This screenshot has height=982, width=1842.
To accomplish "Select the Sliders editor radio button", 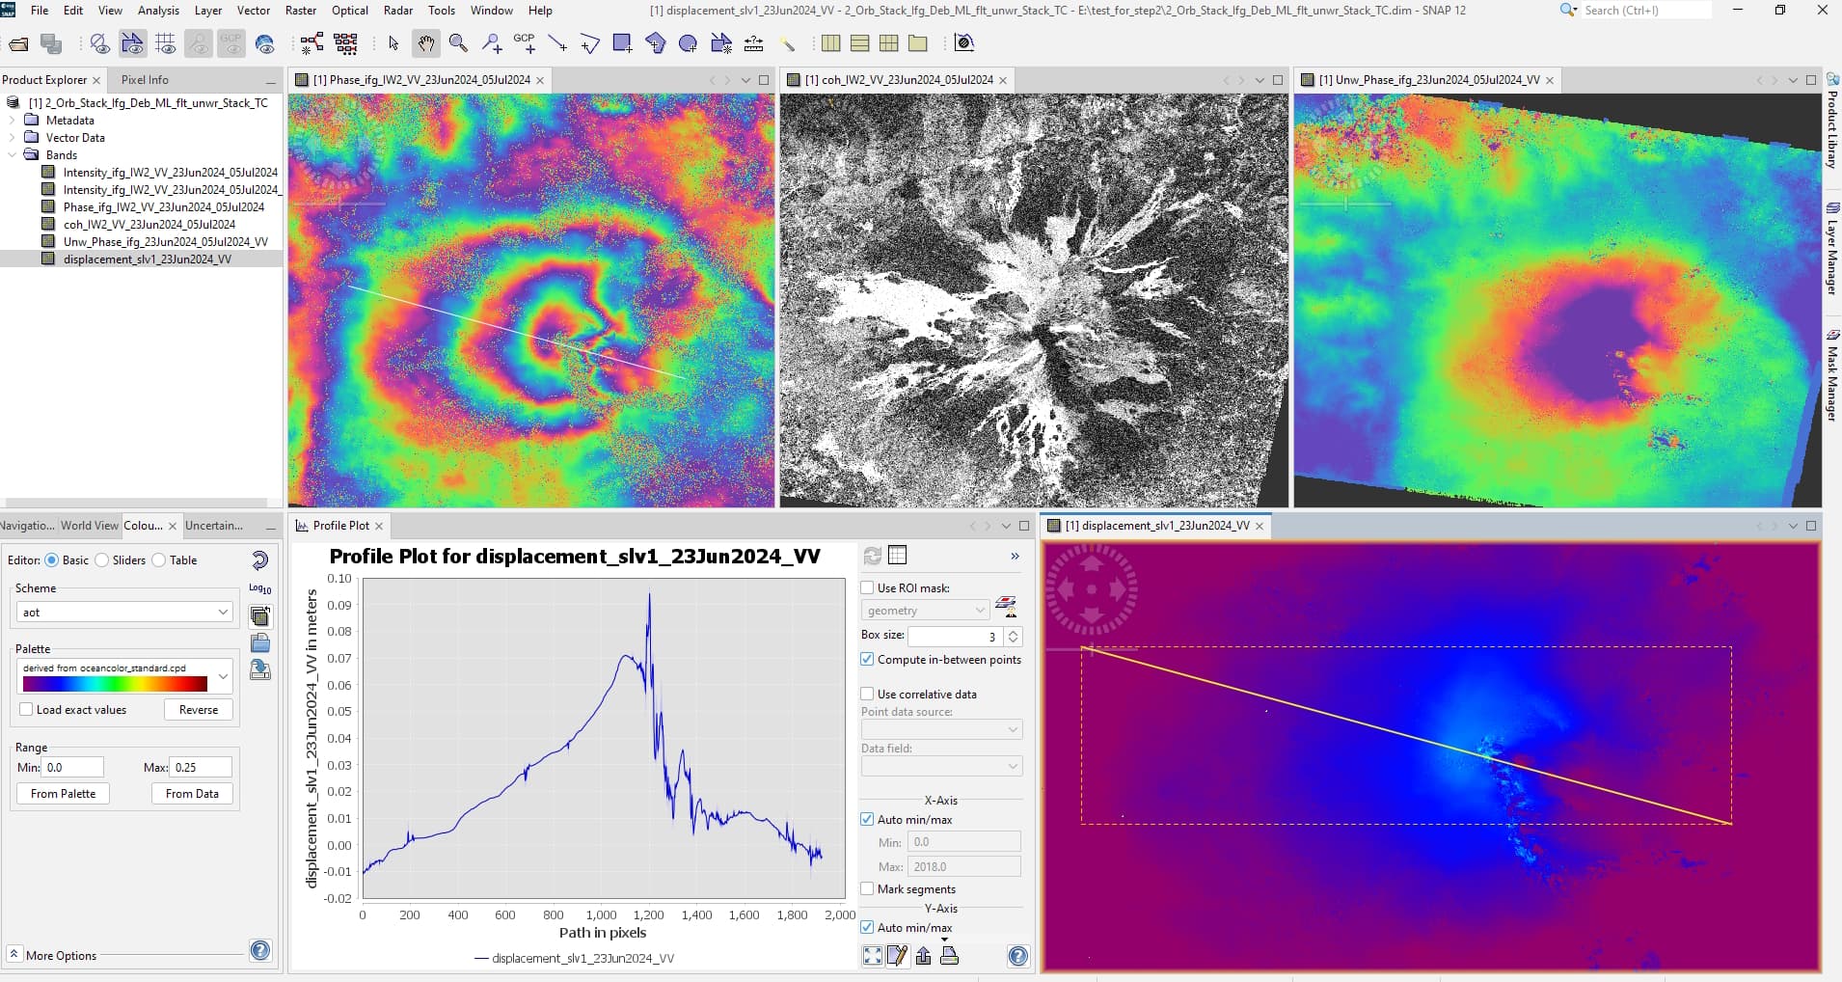I will [102, 560].
